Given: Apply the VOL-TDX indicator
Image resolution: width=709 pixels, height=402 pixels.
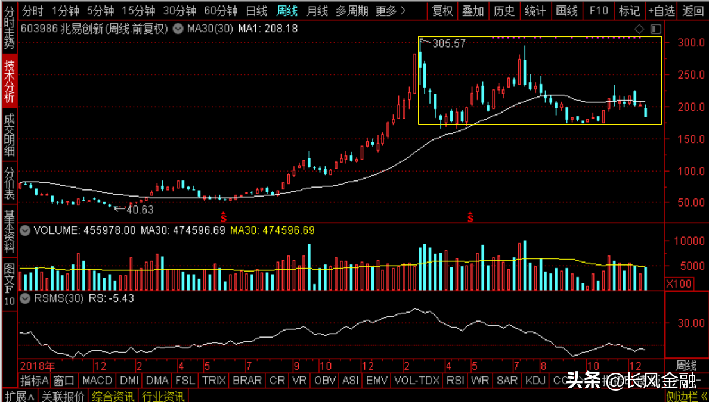Looking at the screenshot, I should point(418,381).
